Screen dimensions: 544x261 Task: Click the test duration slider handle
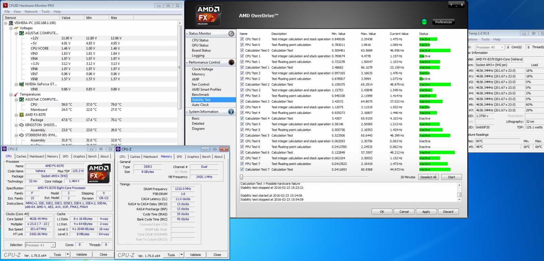coord(241,177)
